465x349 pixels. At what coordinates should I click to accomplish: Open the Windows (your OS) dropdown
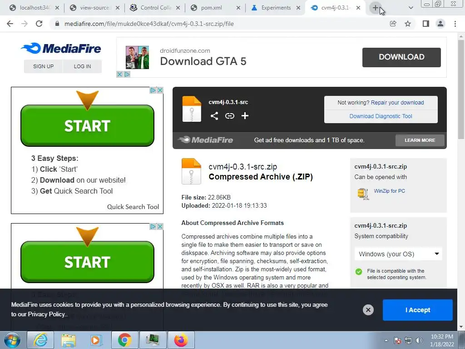tap(398, 254)
